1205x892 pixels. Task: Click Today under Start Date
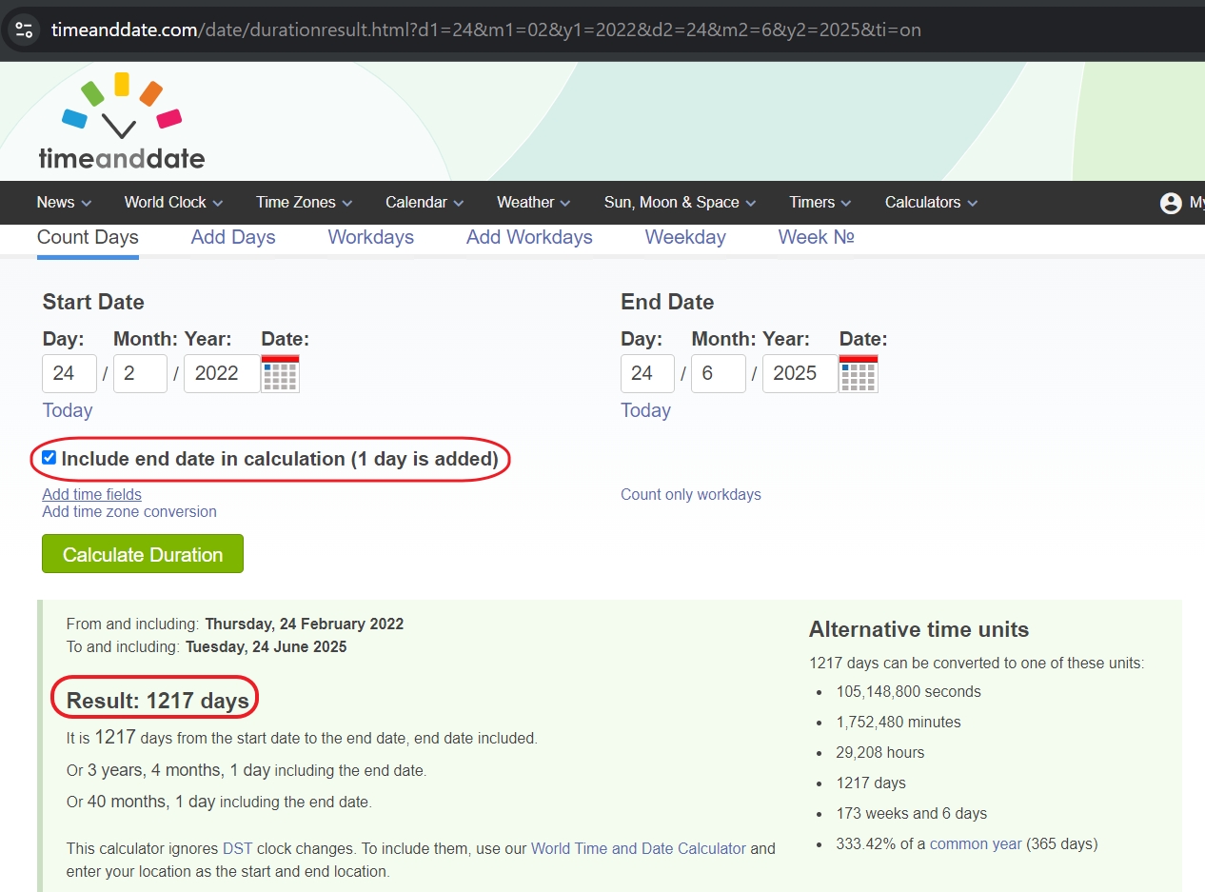(68, 410)
